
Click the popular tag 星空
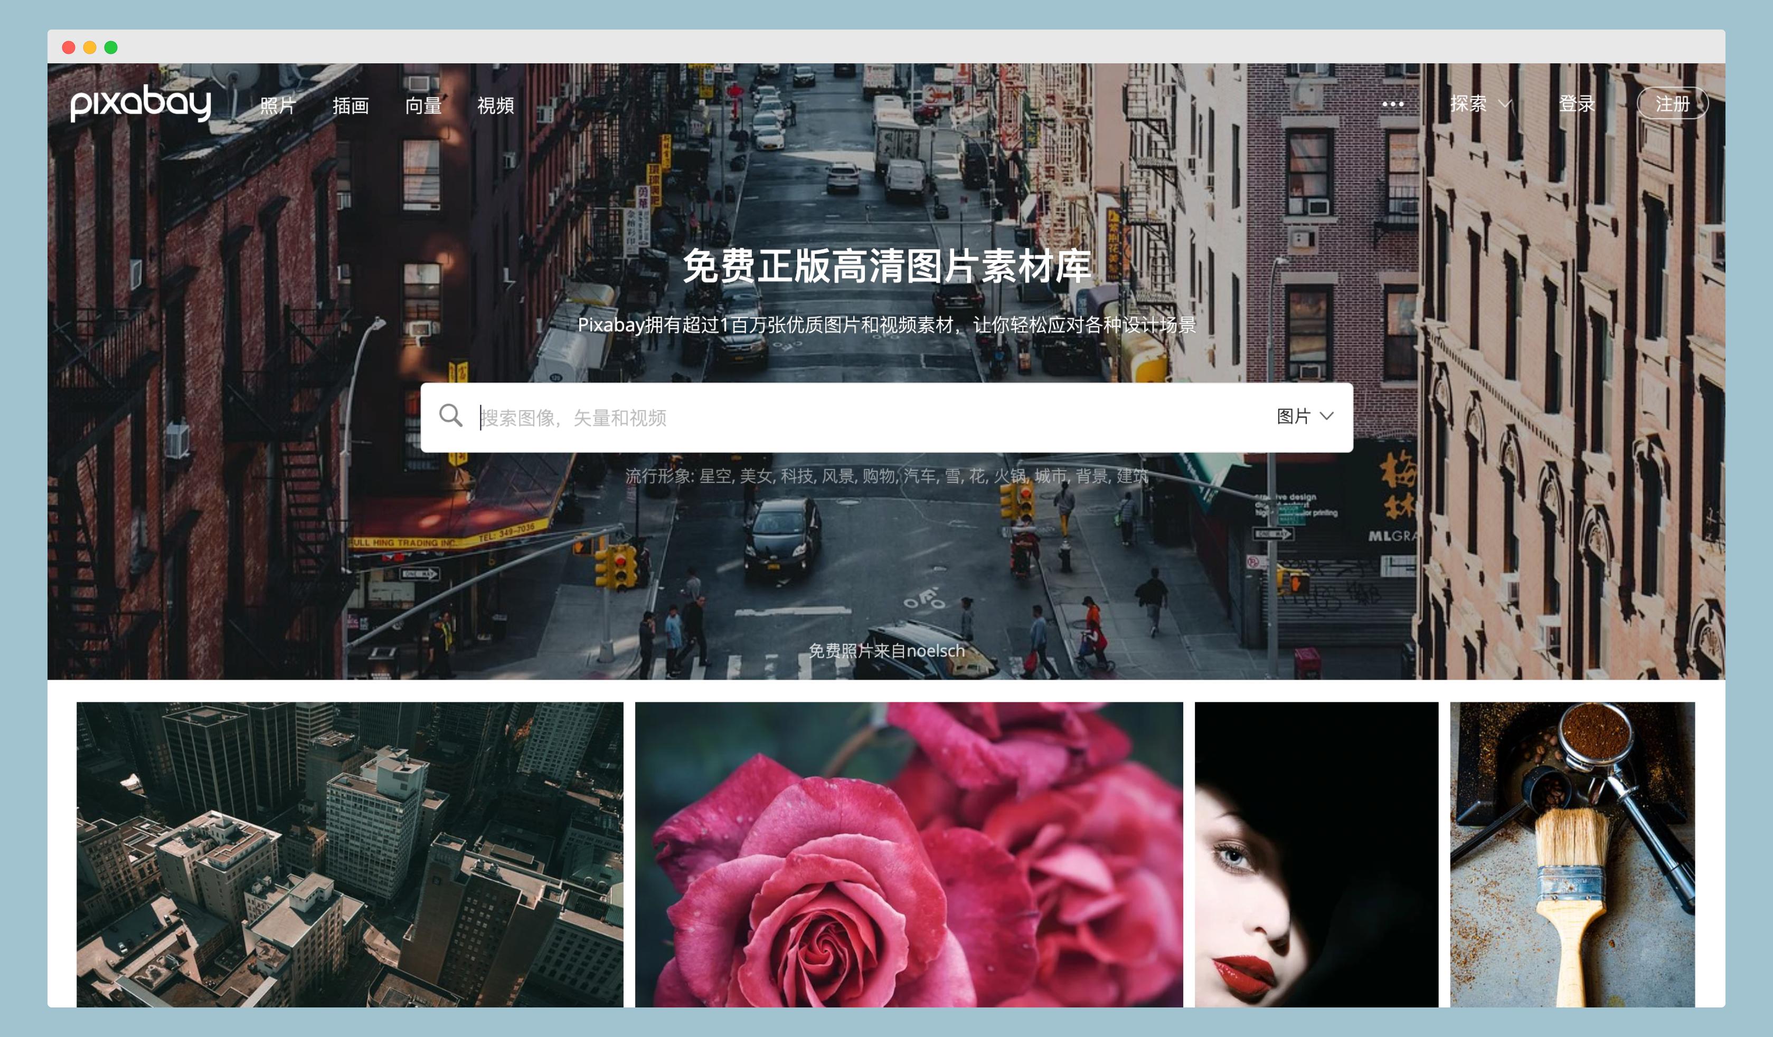715,476
